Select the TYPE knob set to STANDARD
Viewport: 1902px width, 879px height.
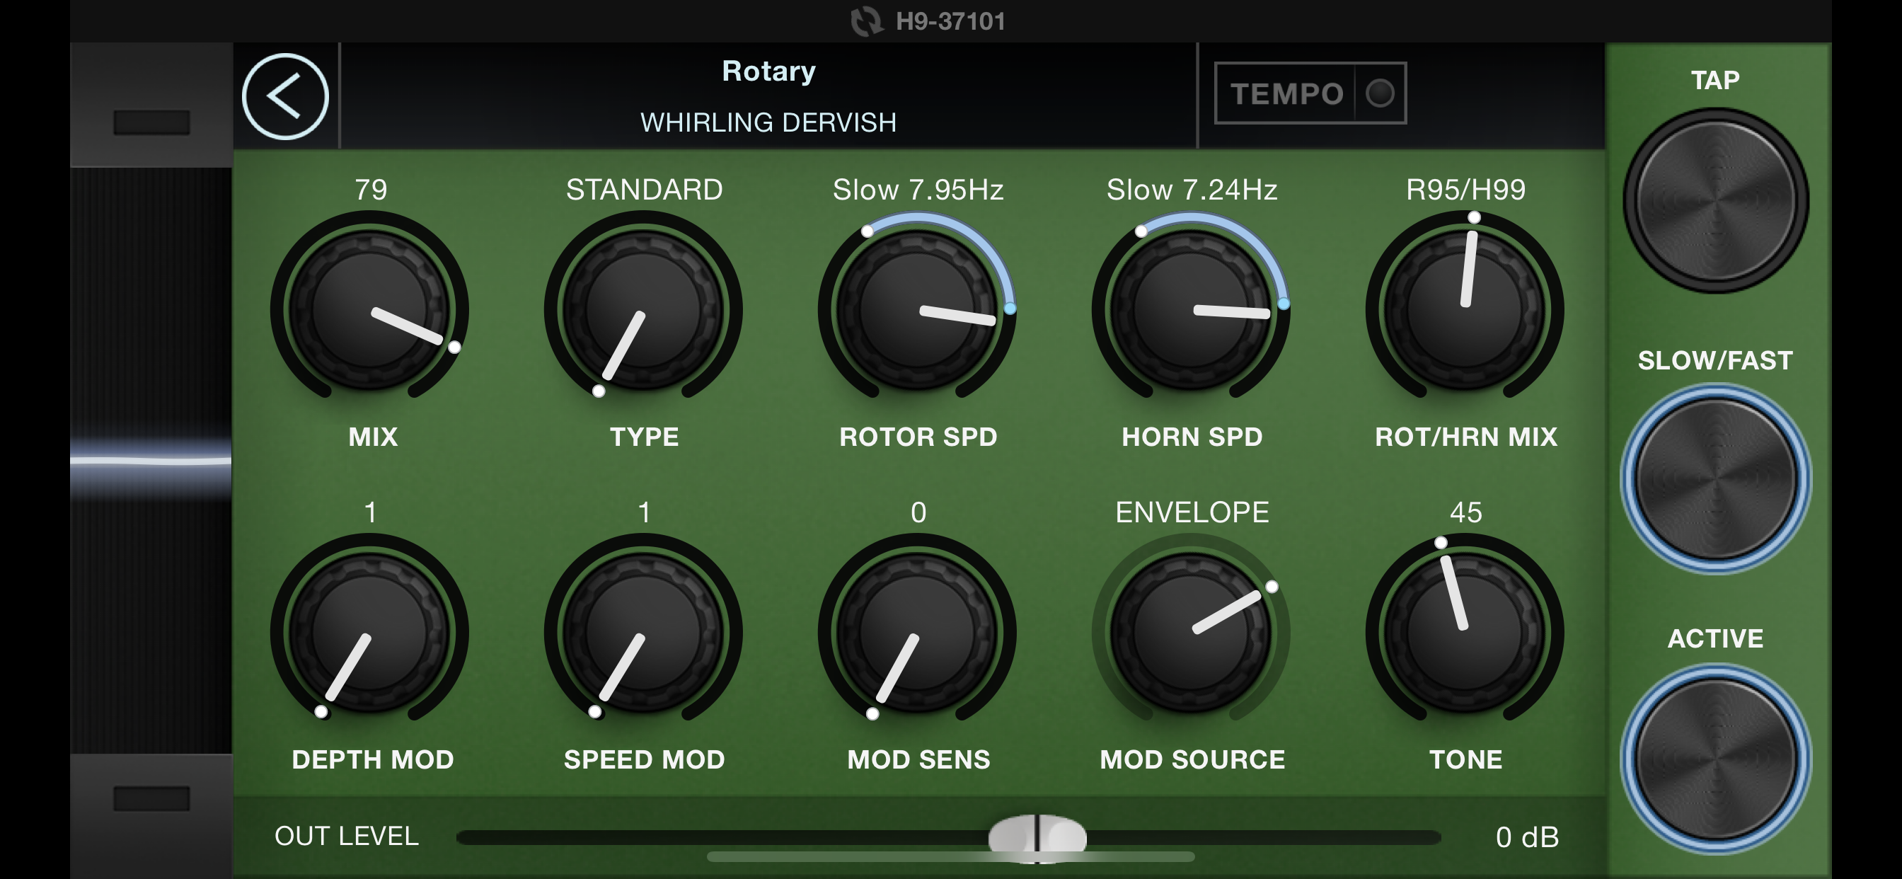point(643,309)
